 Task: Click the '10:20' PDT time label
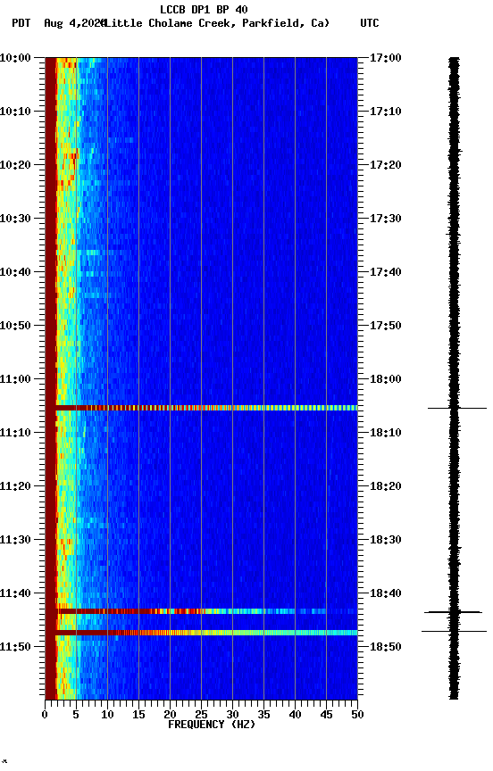click(15, 165)
